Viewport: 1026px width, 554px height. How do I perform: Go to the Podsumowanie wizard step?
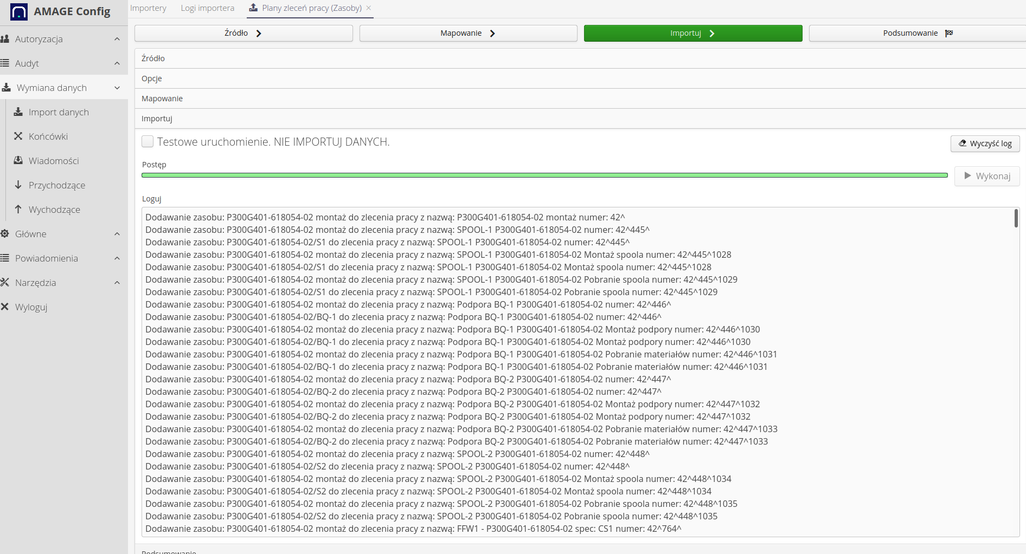pos(916,33)
